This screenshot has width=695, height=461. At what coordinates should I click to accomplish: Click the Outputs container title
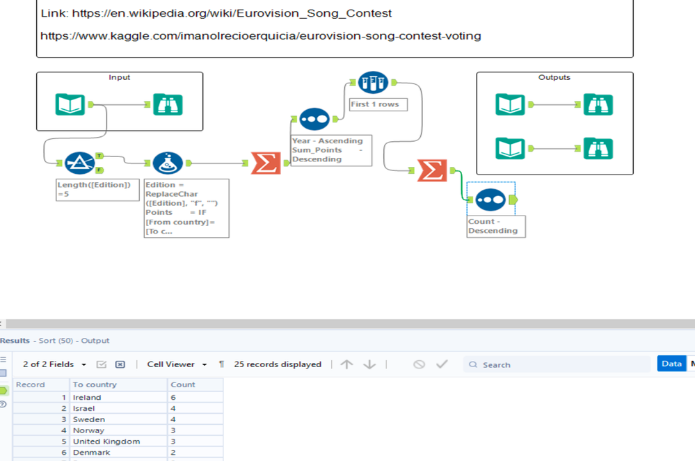coord(554,77)
